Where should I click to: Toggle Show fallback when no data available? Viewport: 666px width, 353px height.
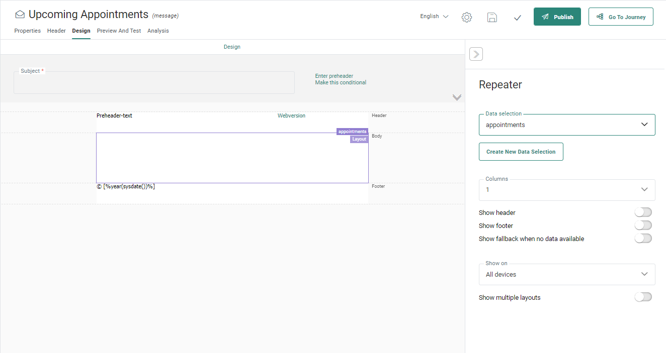click(x=643, y=239)
